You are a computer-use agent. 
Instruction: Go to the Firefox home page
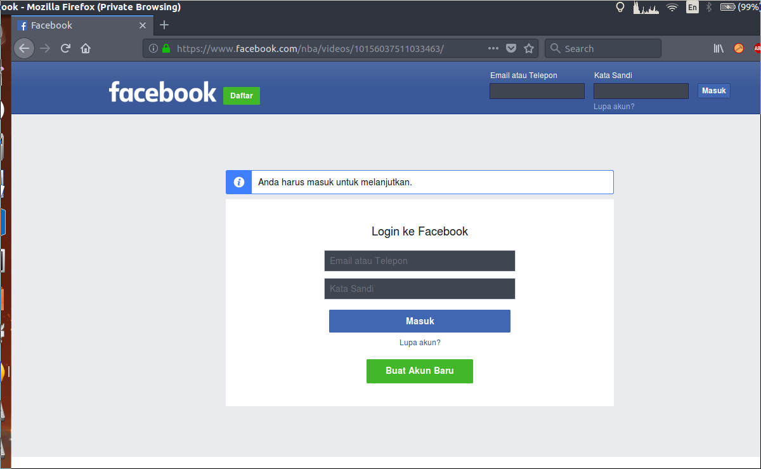tap(86, 48)
